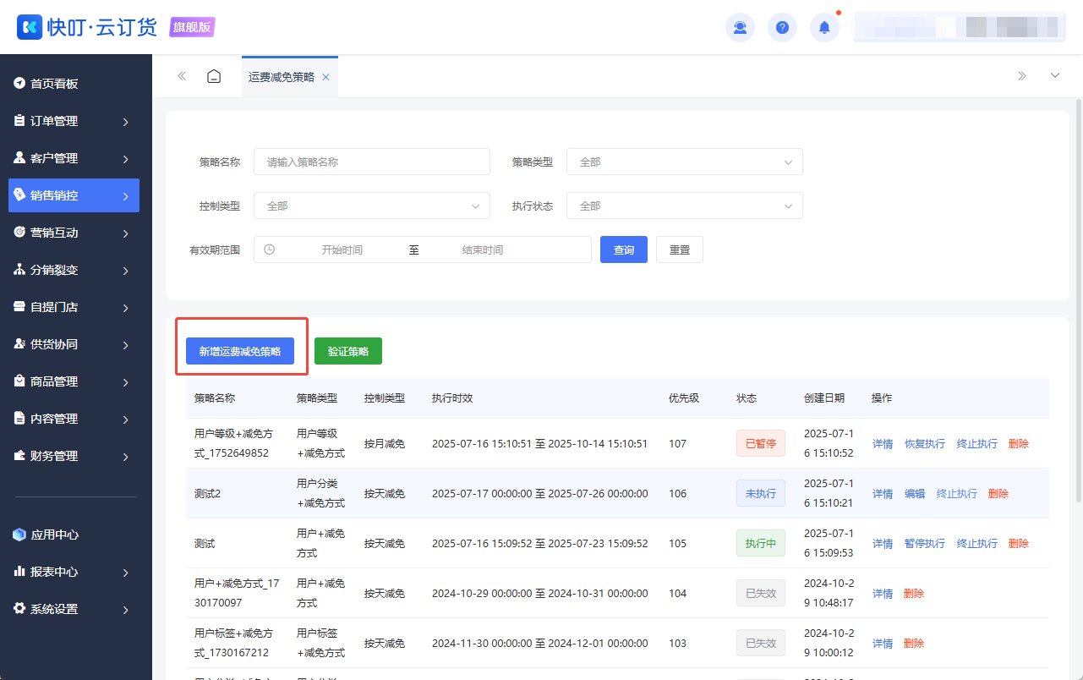Image resolution: width=1083 pixels, height=680 pixels.
Task: Click the 已暂停 status tag
Action: point(761,443)
